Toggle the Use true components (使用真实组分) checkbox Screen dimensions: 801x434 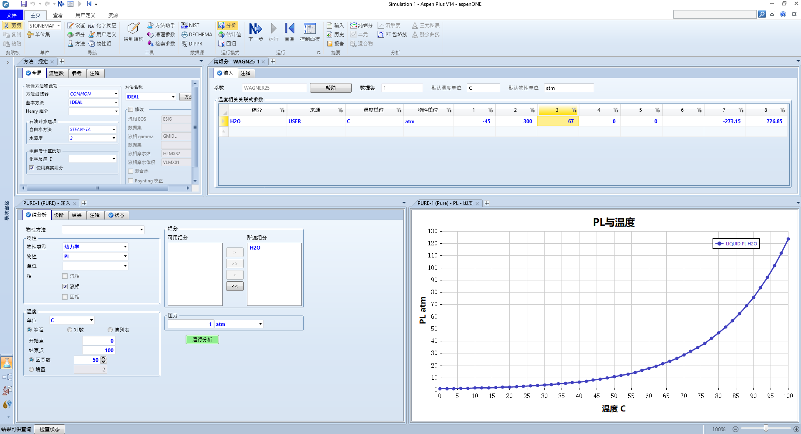(x=32, y=168)
